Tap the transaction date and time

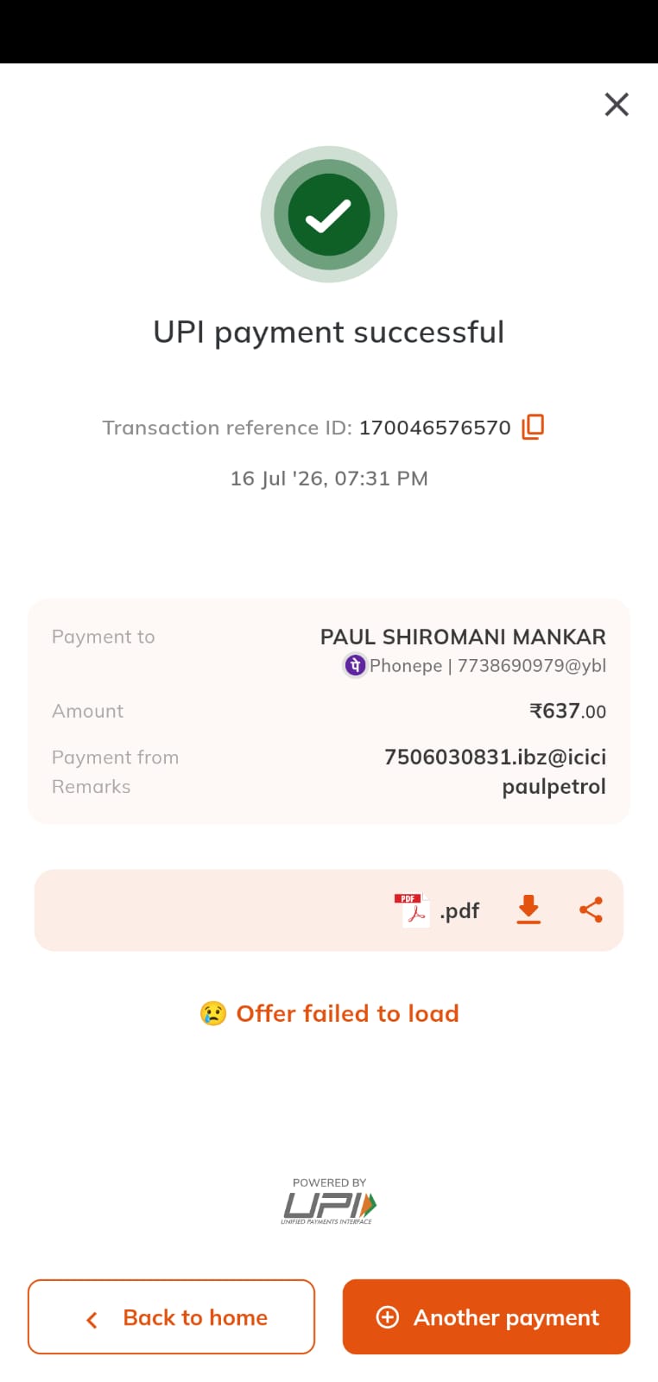[329, 479]
